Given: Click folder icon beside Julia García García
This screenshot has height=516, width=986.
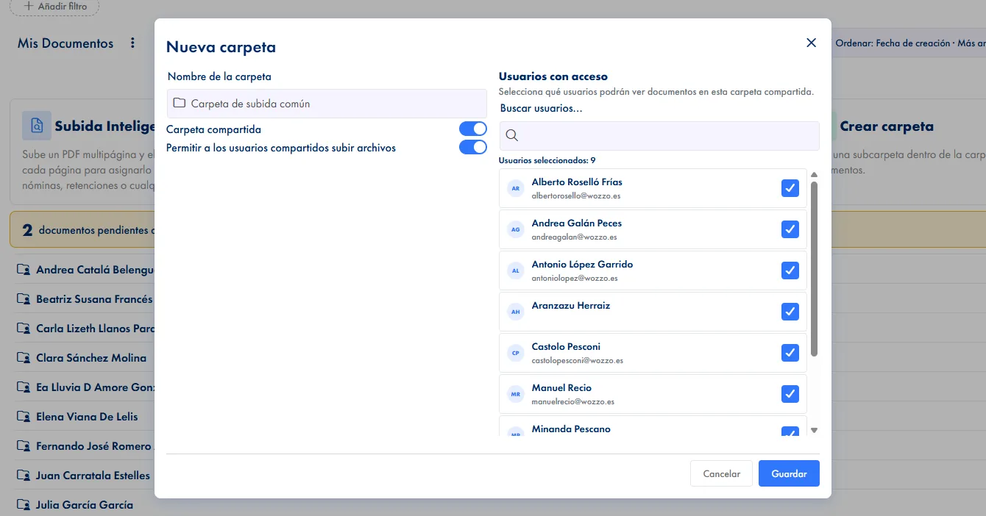Looking at the screenshot, I should 24,505.
